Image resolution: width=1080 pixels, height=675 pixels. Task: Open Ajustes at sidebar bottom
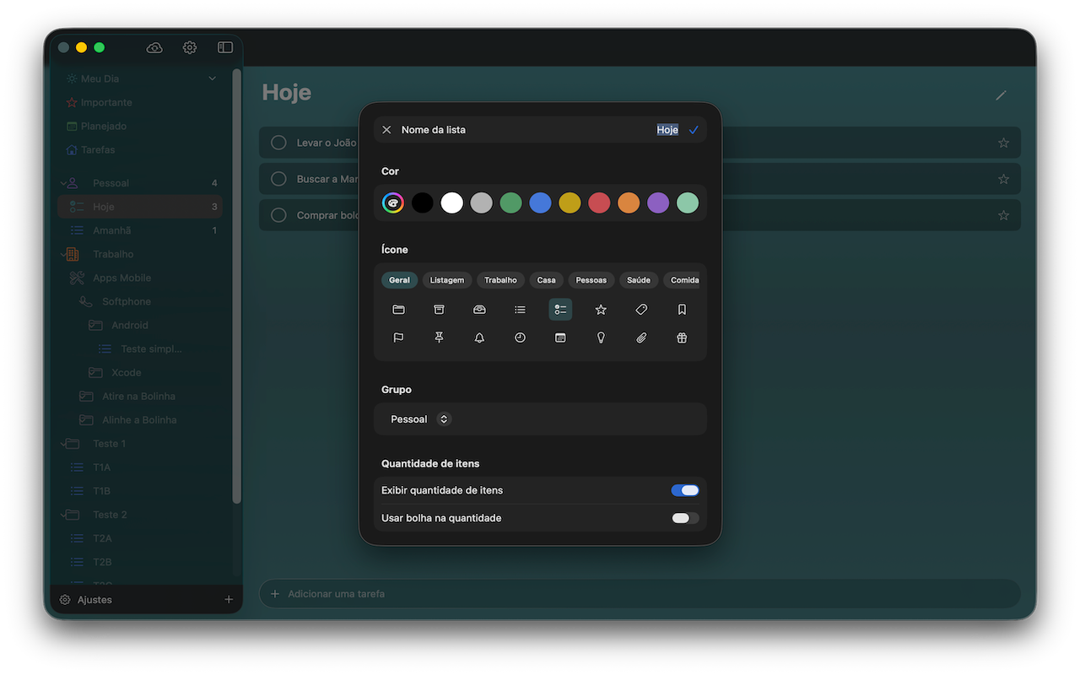(86, 599)
